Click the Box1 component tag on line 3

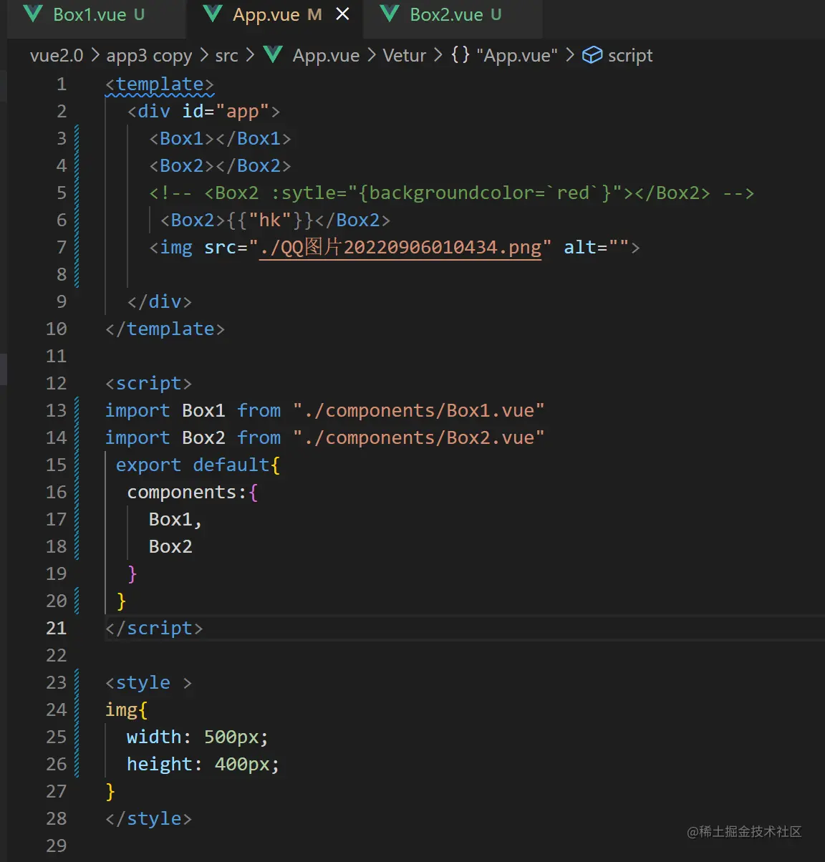(220, 139)
